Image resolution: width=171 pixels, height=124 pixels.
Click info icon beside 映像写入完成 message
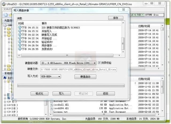click(20, 35)
